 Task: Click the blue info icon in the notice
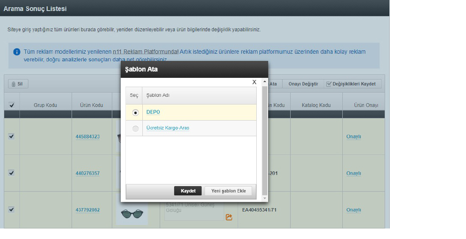[17, 52]
